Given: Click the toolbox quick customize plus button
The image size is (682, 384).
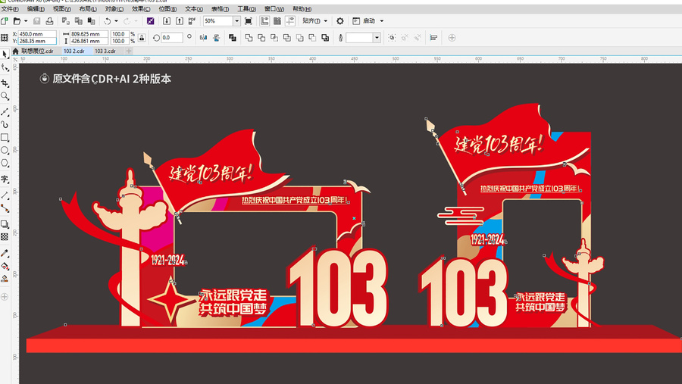Looking at the screenshot, I should coord(5,297).
